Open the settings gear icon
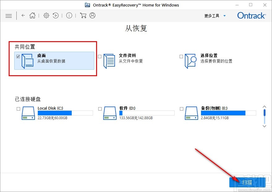Viewport: 272px width, 192px height. (46, 15)
